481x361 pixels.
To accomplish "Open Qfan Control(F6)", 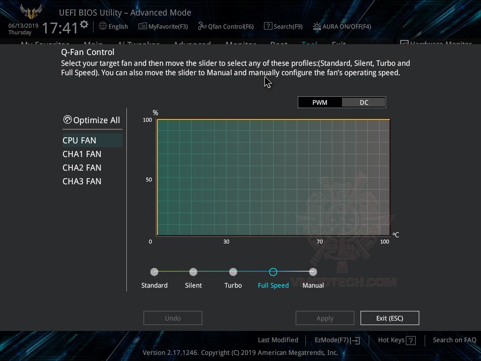I will click(x=226, y=26).
